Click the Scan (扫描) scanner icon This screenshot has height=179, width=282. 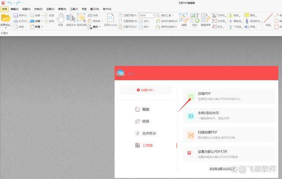(32, 21)
